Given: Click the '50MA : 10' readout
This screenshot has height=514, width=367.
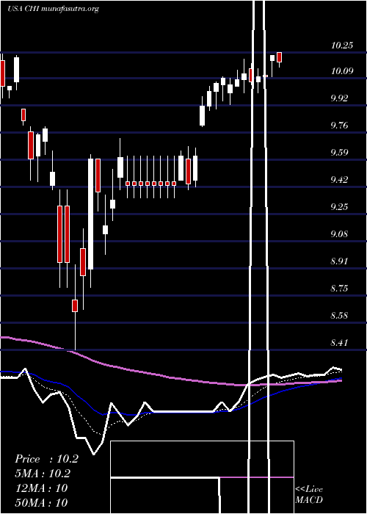Looking at the screenshot, I should (41, 502).
